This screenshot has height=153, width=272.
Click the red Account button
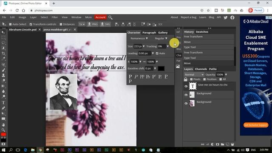tap(100, 17)
